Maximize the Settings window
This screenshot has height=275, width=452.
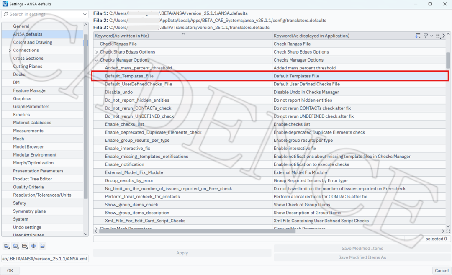click(x=430, y=4)
